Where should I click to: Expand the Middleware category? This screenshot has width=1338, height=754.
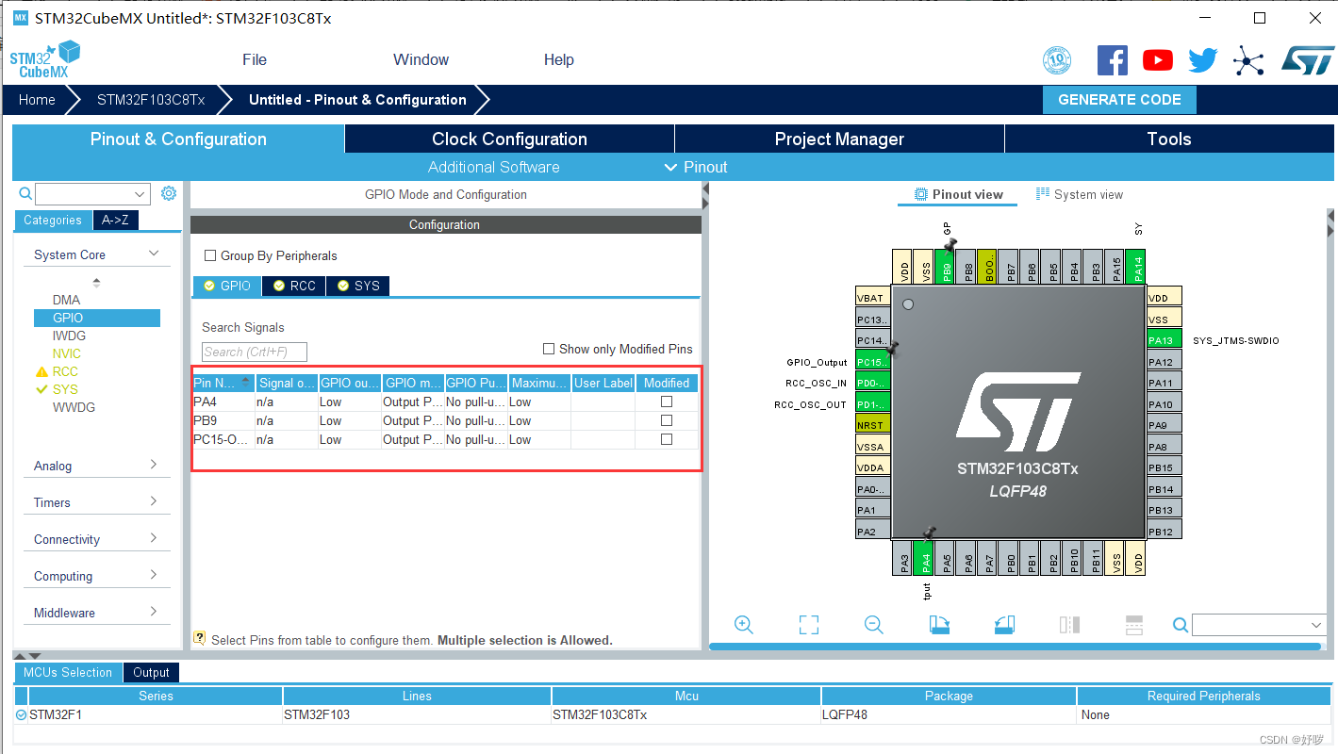97,613
